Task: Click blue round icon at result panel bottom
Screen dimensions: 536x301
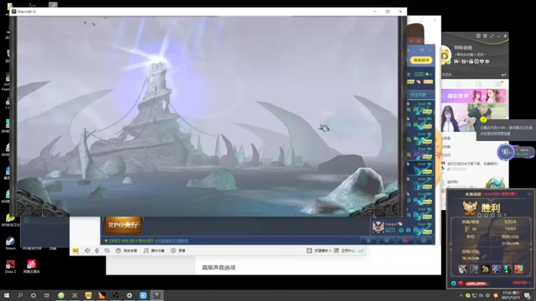Action: point(454,283)
